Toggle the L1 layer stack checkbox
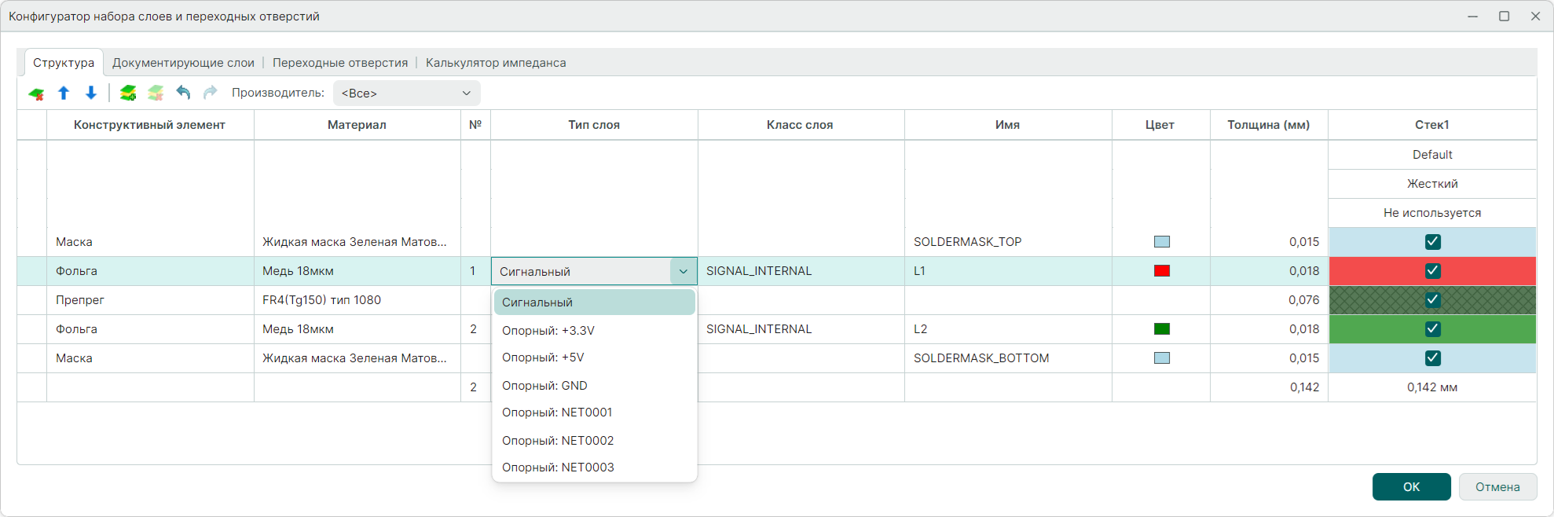 [1432, 271]
